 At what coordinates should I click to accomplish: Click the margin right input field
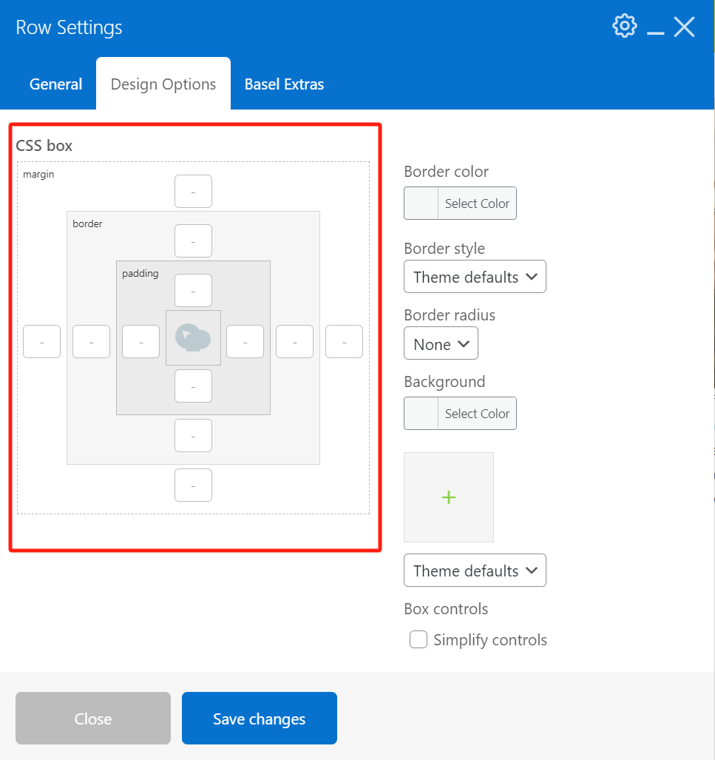(x=344, y=342)
